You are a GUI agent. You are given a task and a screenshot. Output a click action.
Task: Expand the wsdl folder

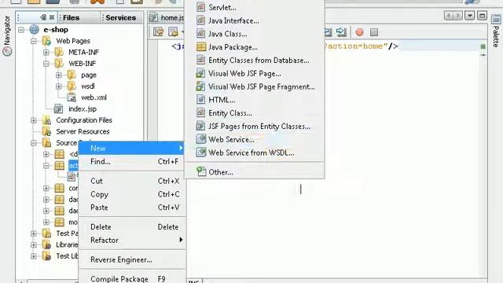coord(59,86)
